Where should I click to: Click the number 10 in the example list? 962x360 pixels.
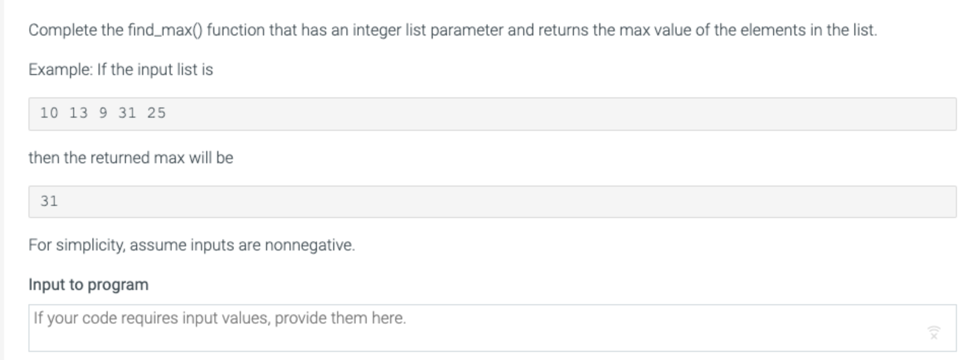49,113
